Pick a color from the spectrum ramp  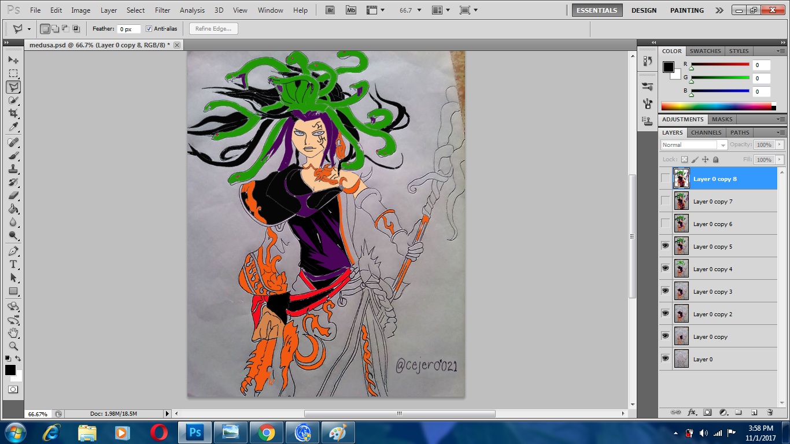pos(716,106)
